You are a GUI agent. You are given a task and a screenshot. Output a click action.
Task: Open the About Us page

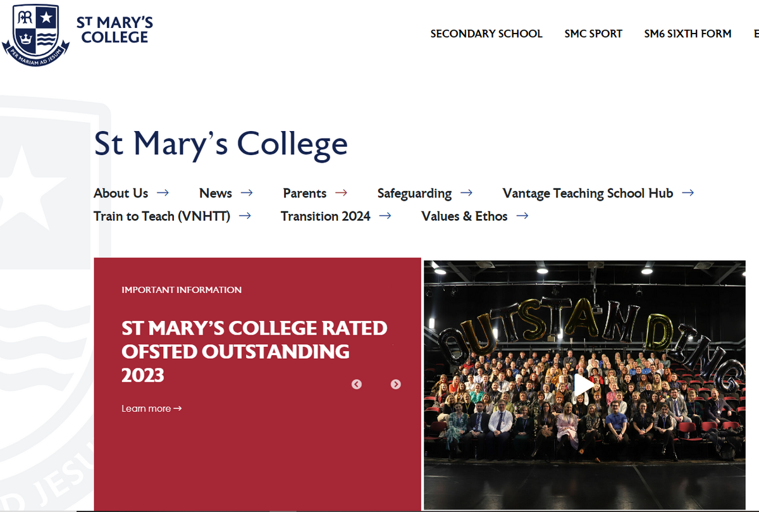tap(120, 192)
